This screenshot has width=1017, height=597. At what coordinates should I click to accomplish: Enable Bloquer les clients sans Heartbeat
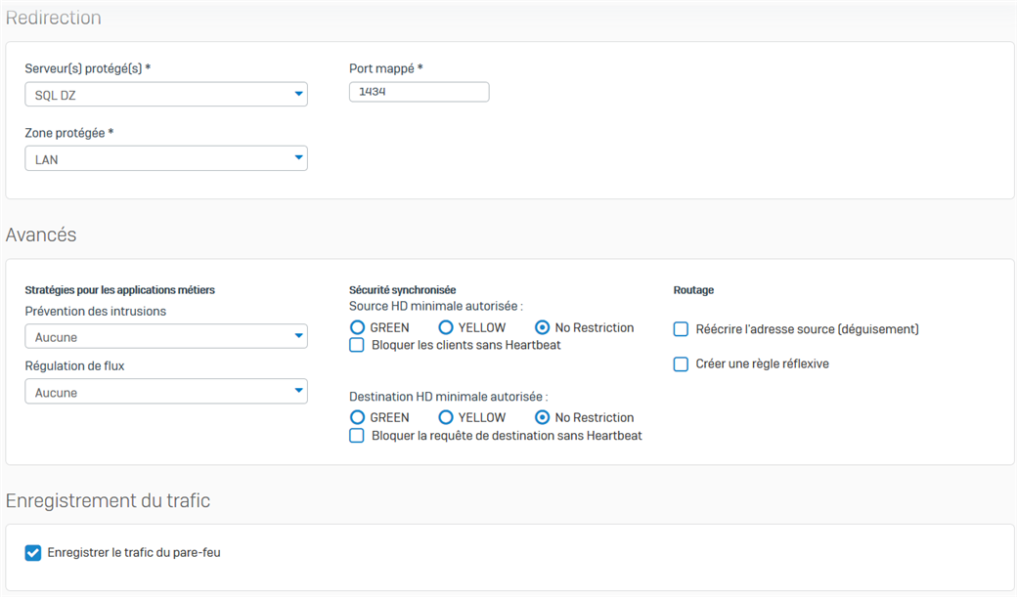[357, 345]
